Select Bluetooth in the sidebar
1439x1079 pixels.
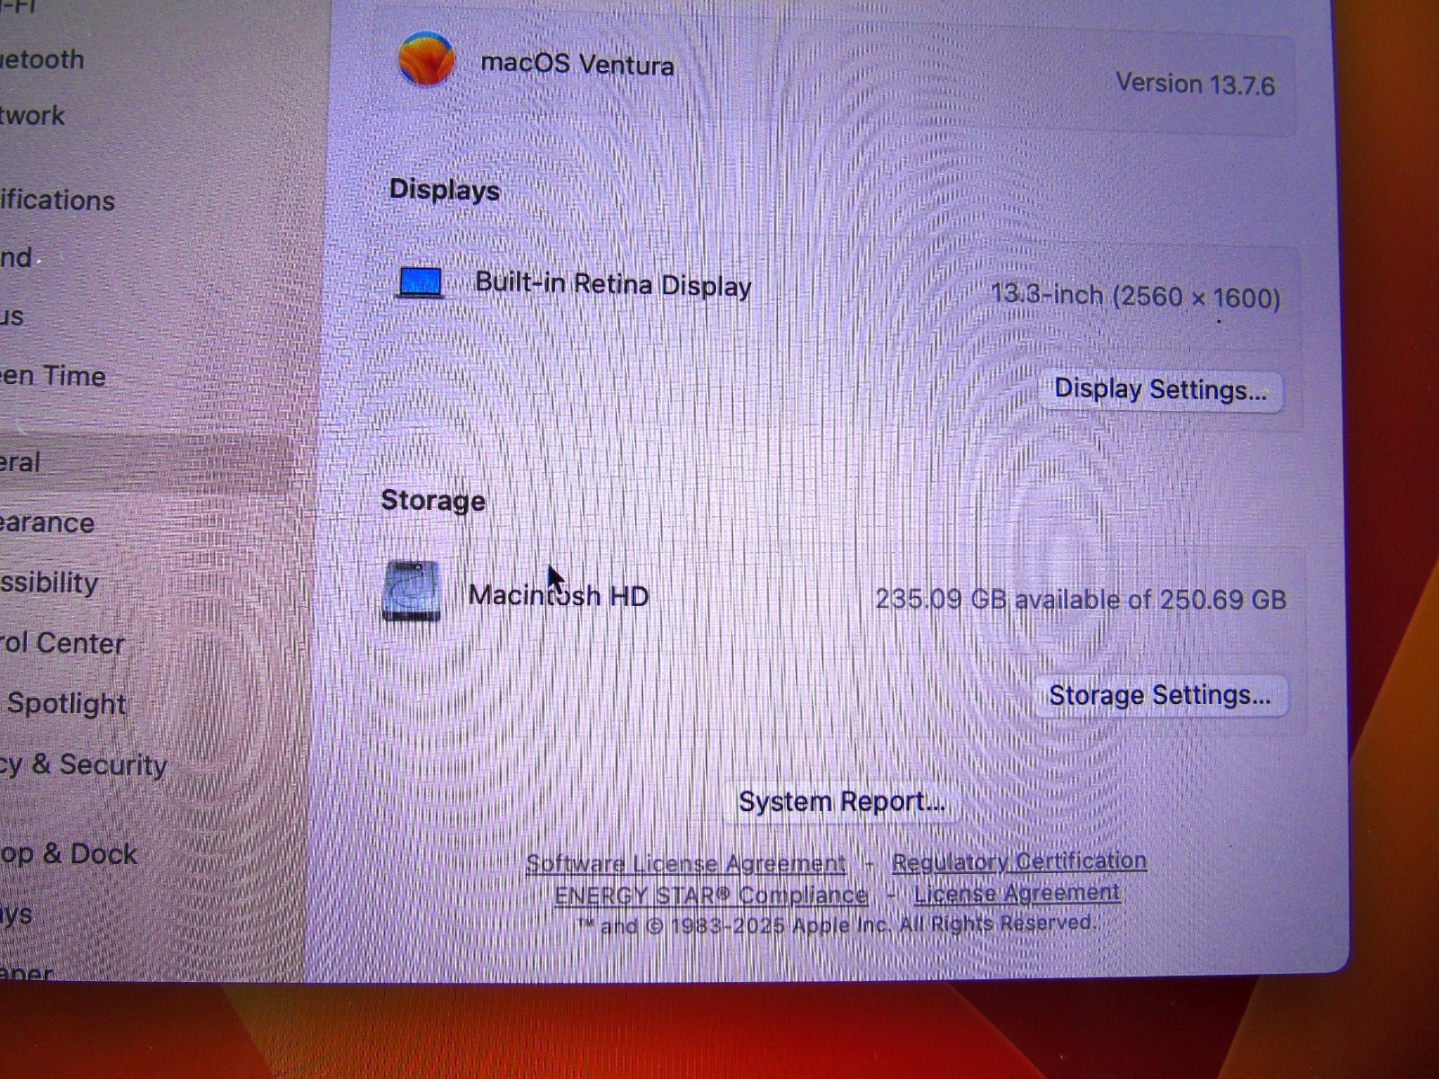click(x=42, y=59)
